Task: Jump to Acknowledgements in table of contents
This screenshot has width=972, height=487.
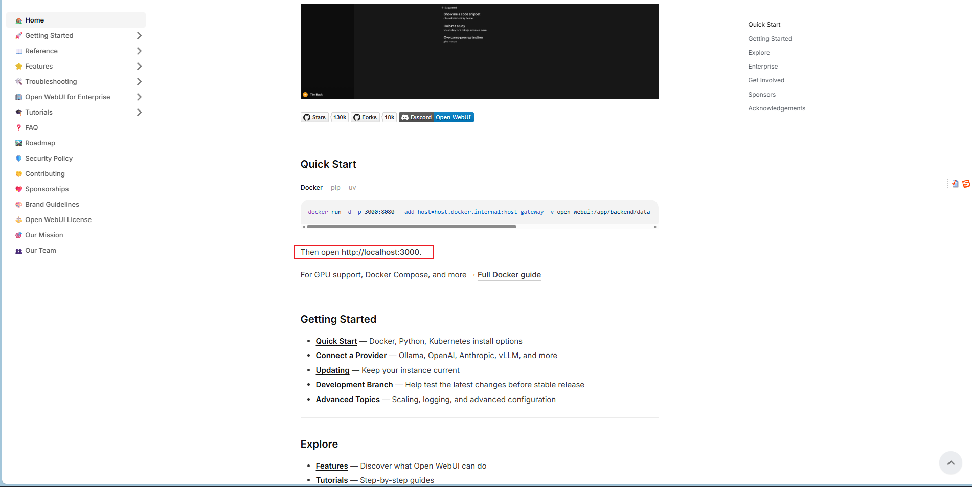Action: click(777, 108)
